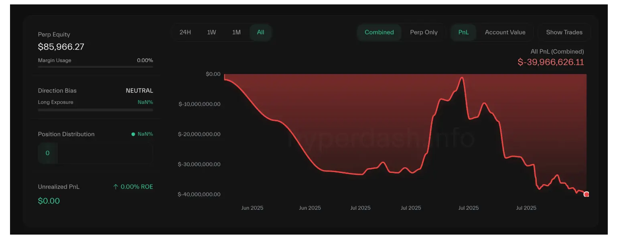617x241 pixels.
Task: Click the Perp Equity value $85,966.27
Action: pyautogui.click(x=61, y=47)
